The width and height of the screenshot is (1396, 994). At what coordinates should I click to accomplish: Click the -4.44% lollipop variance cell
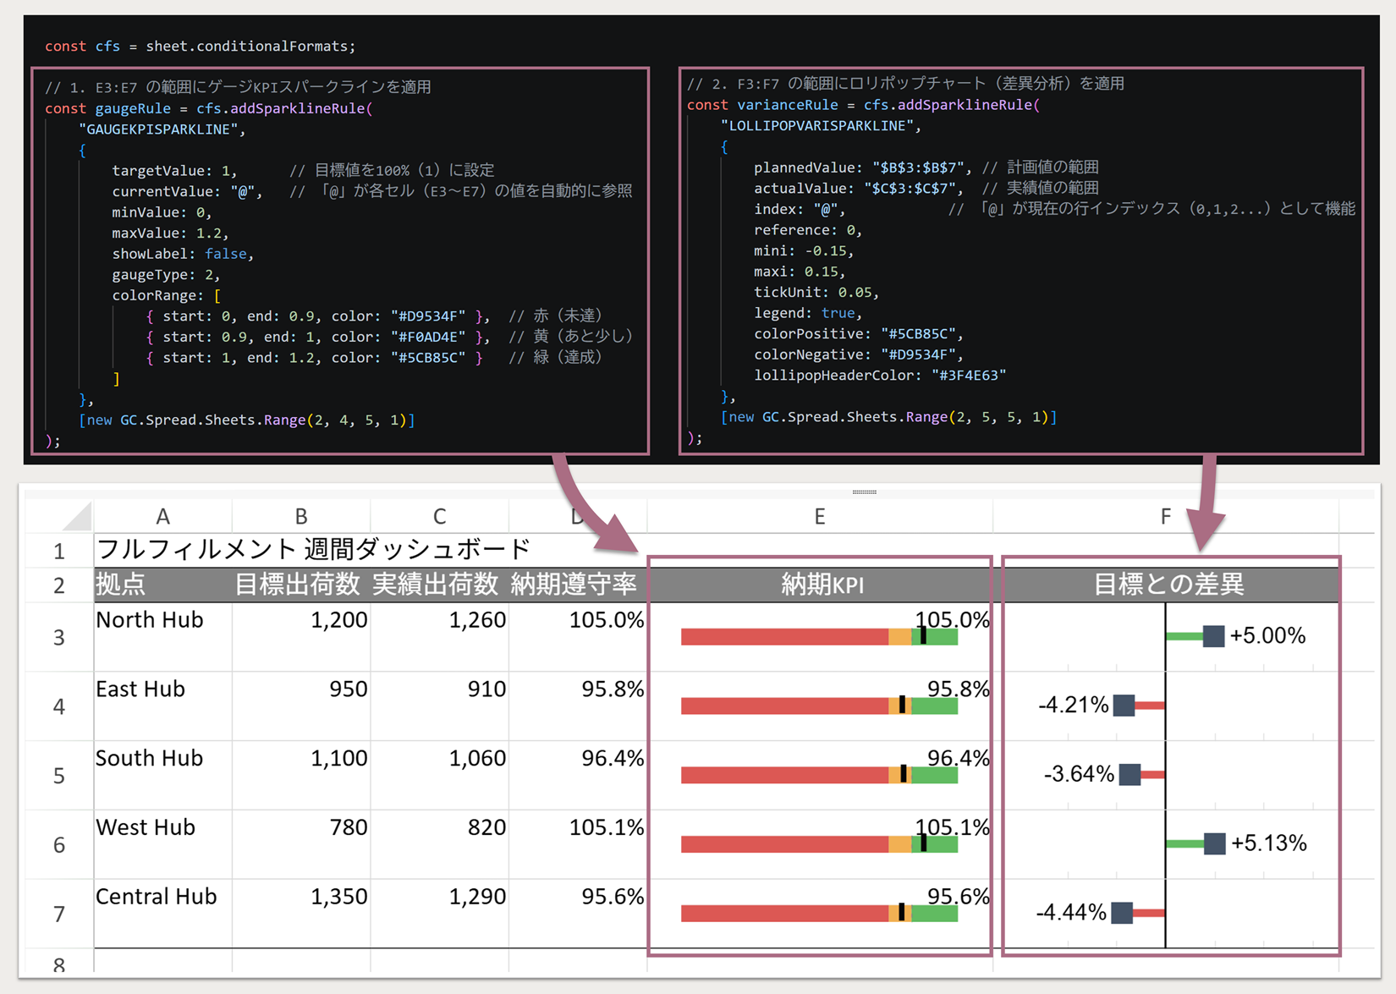[x=1165, y=914]
